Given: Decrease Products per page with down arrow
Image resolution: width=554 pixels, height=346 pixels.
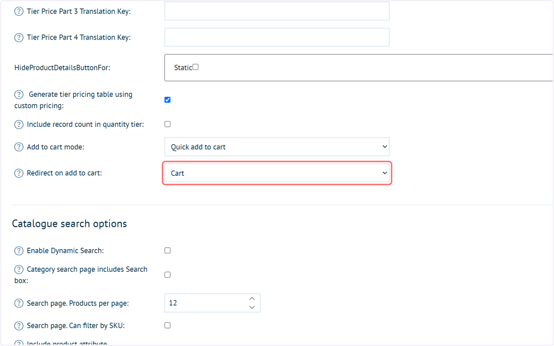Looking at the screenshot, I should 252,307.
